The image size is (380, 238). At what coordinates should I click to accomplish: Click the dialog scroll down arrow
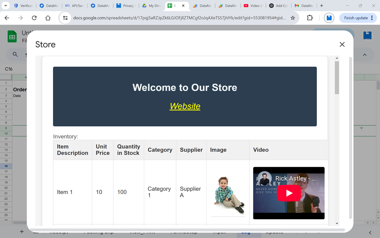click(337, 223)
